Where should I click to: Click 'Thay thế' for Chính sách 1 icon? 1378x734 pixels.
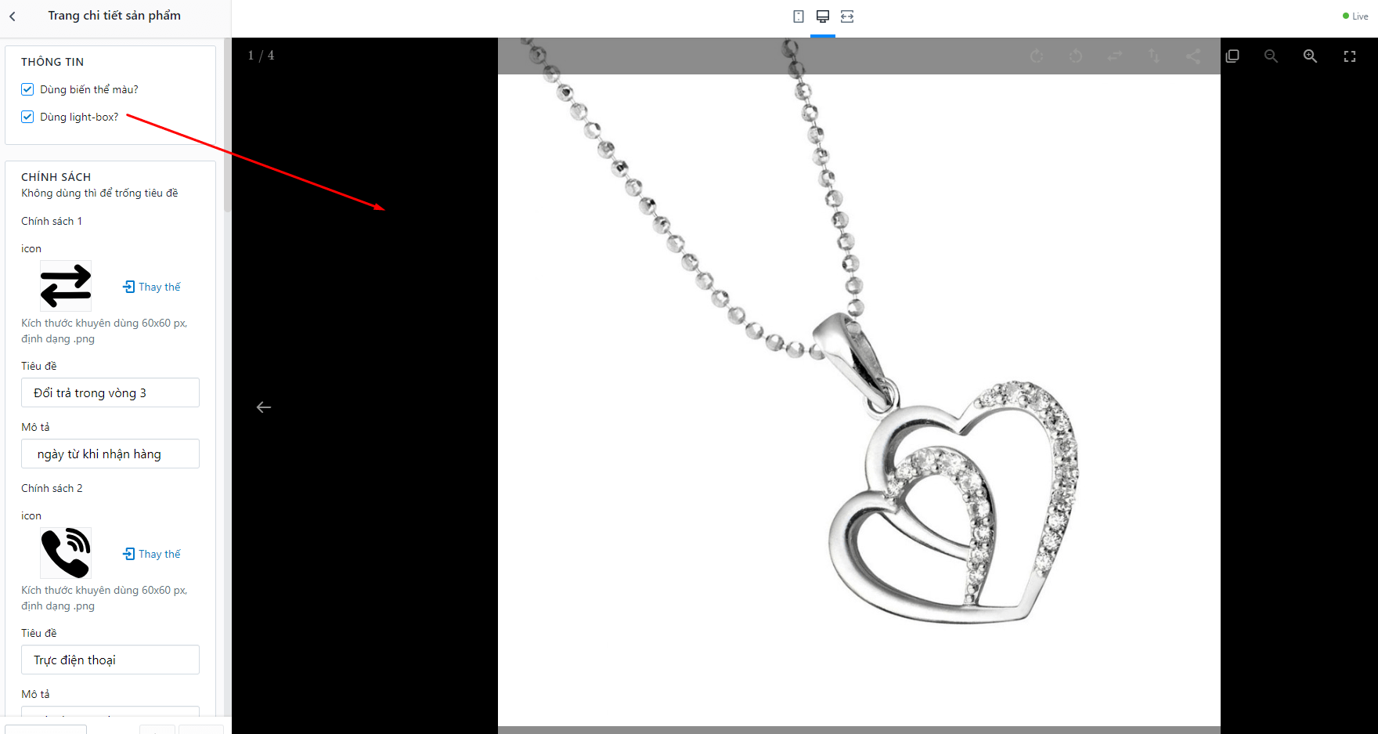point(152,287)
